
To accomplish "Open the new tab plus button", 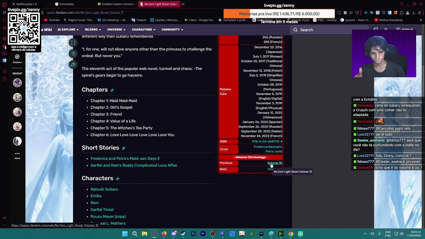I will coord(183,4).
